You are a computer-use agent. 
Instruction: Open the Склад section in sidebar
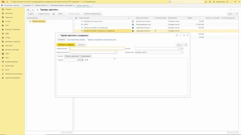(8, 37)
